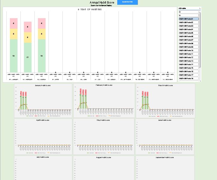Viewport: 217px width, 180px height.
Task: Select Add Habit Here 08 in slicer
Action: pos(189,43)
